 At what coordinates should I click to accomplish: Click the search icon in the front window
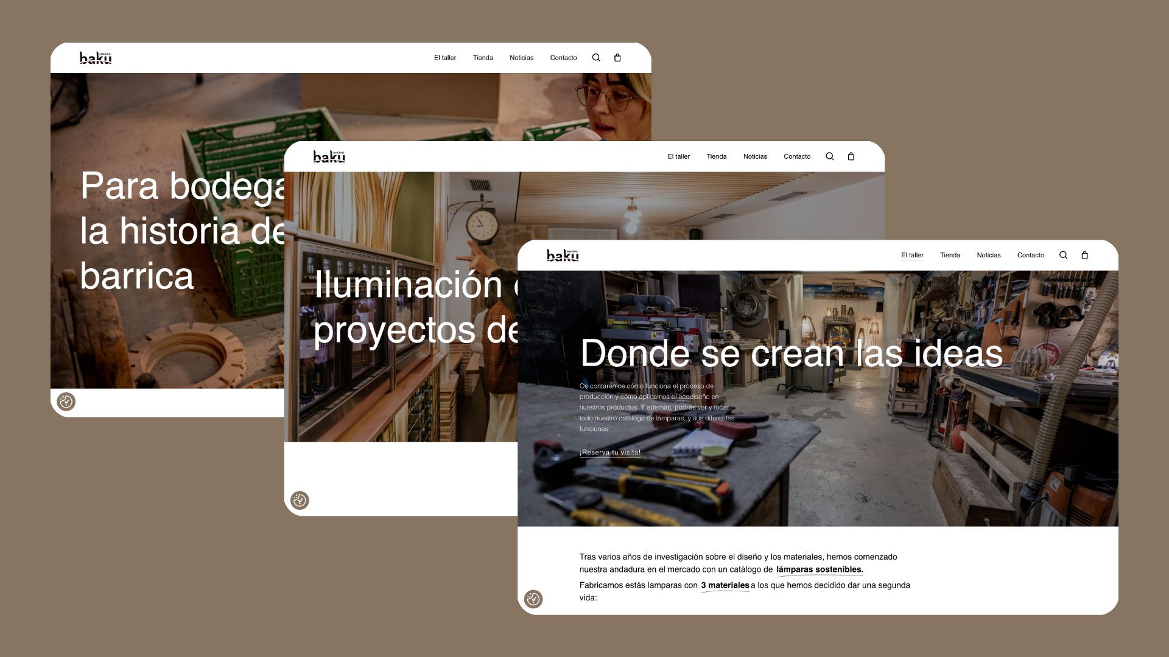click(x=1063, y=255)
